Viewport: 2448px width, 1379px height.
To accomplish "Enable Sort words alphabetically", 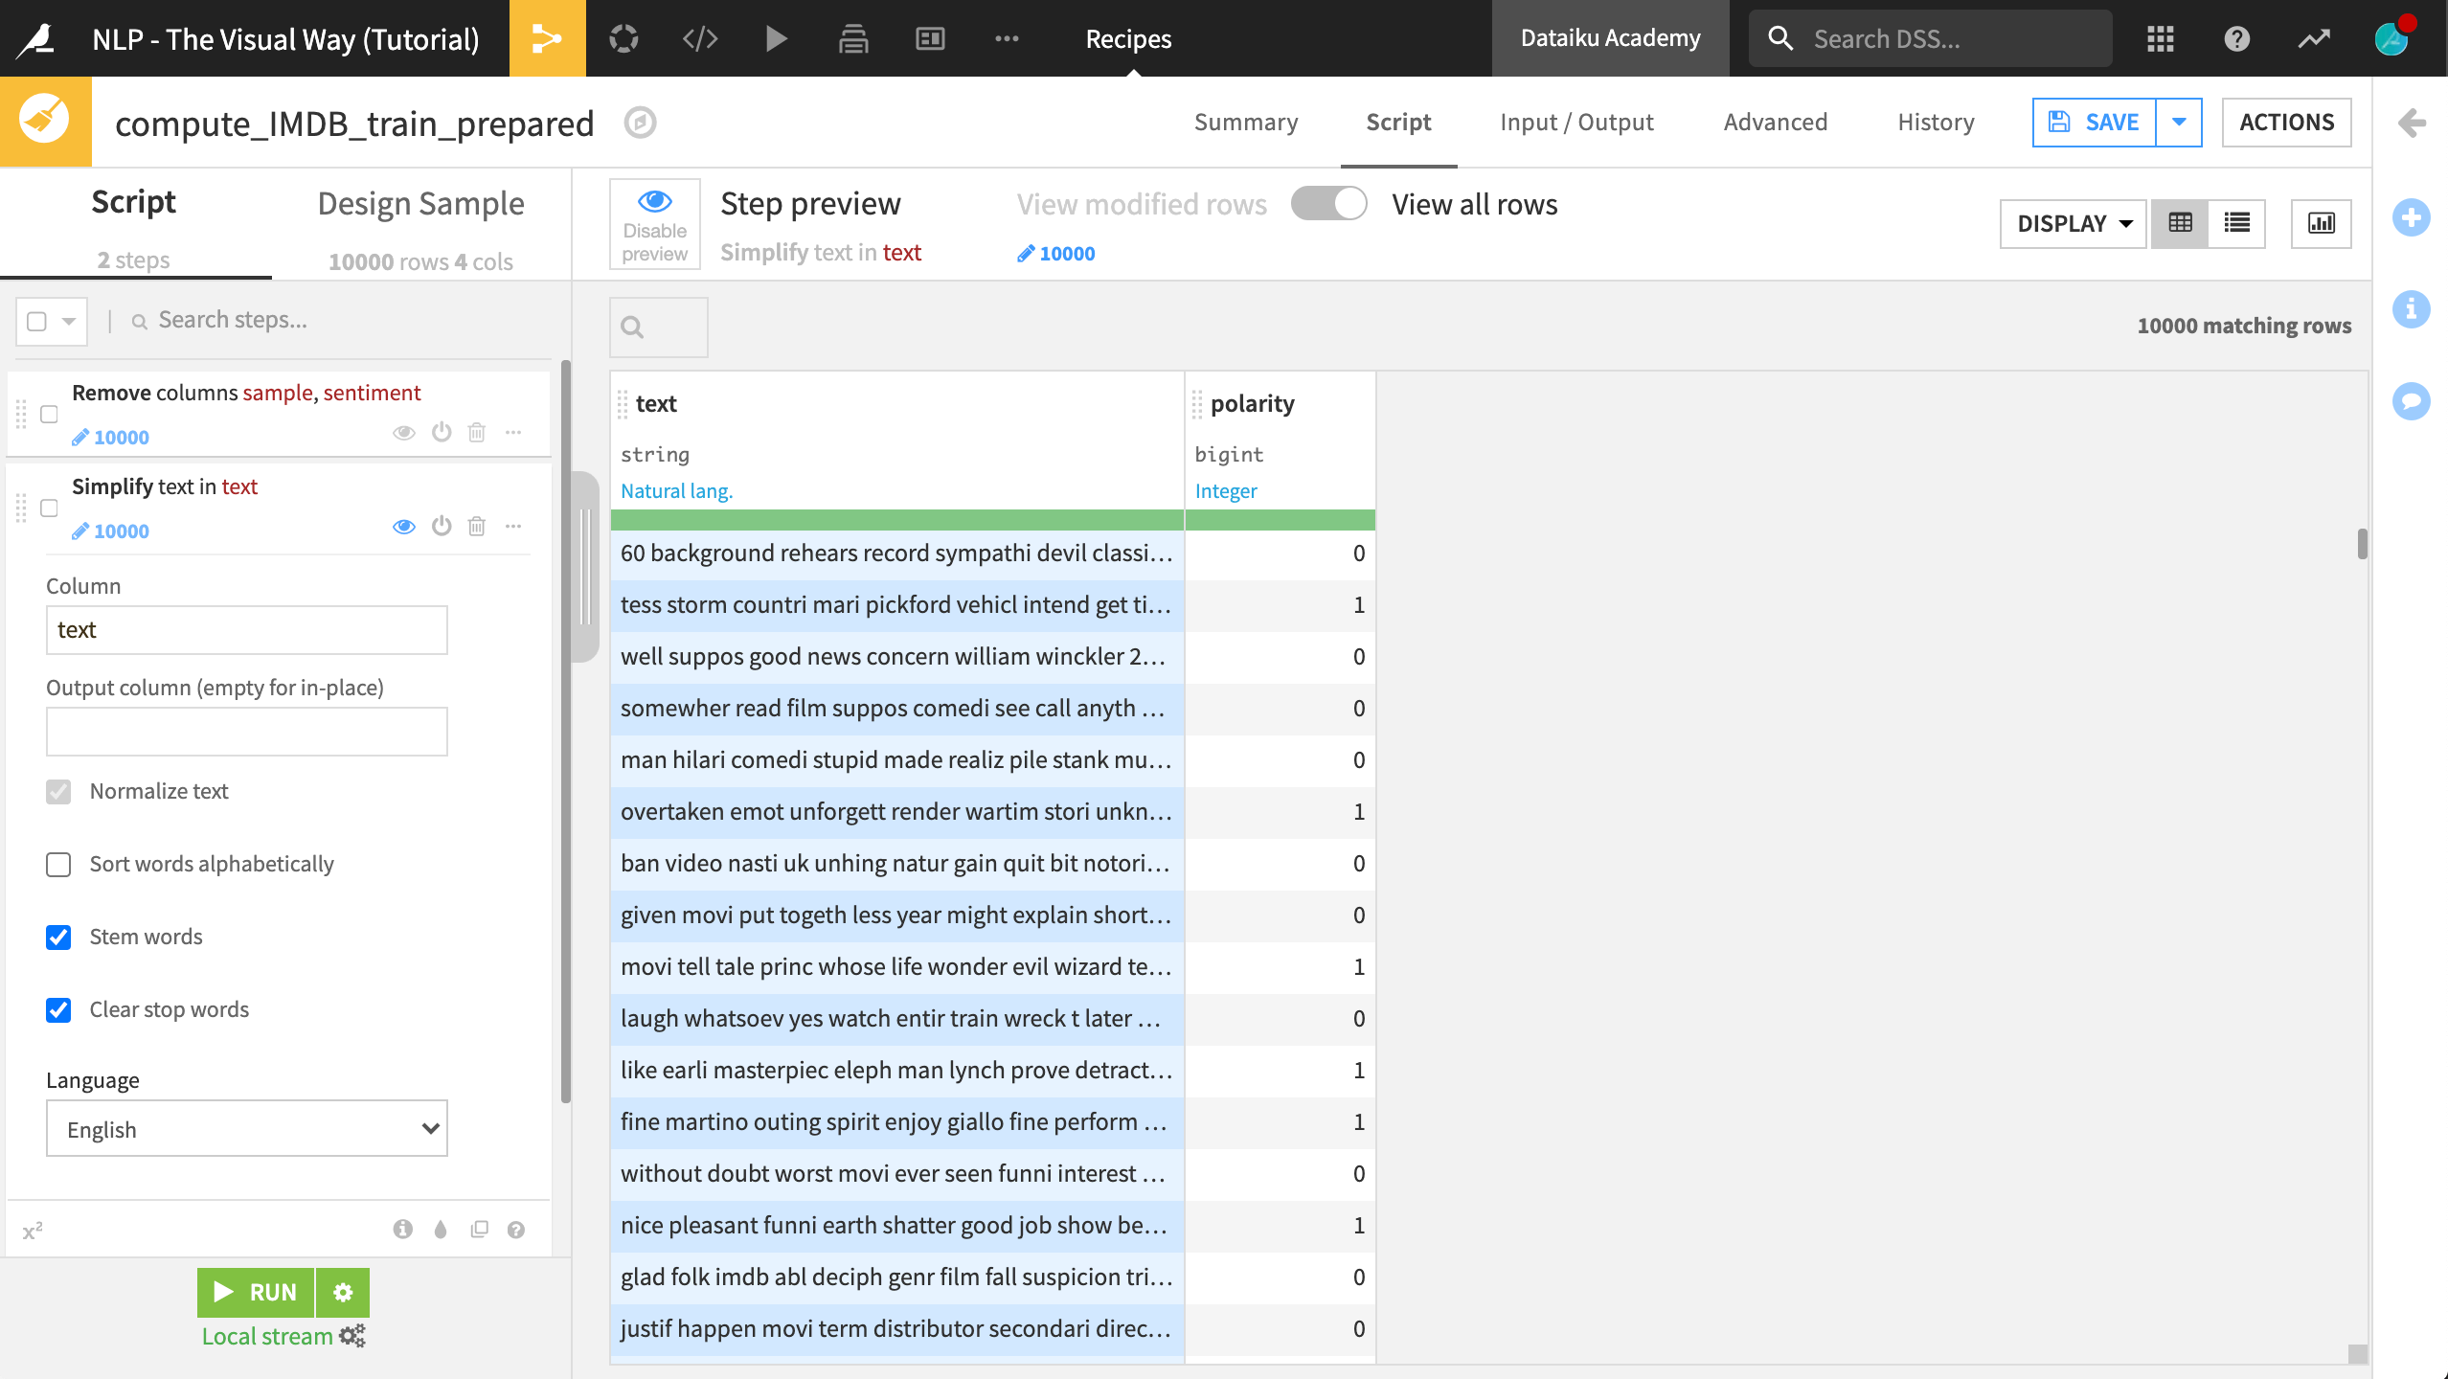I will 58,865.
